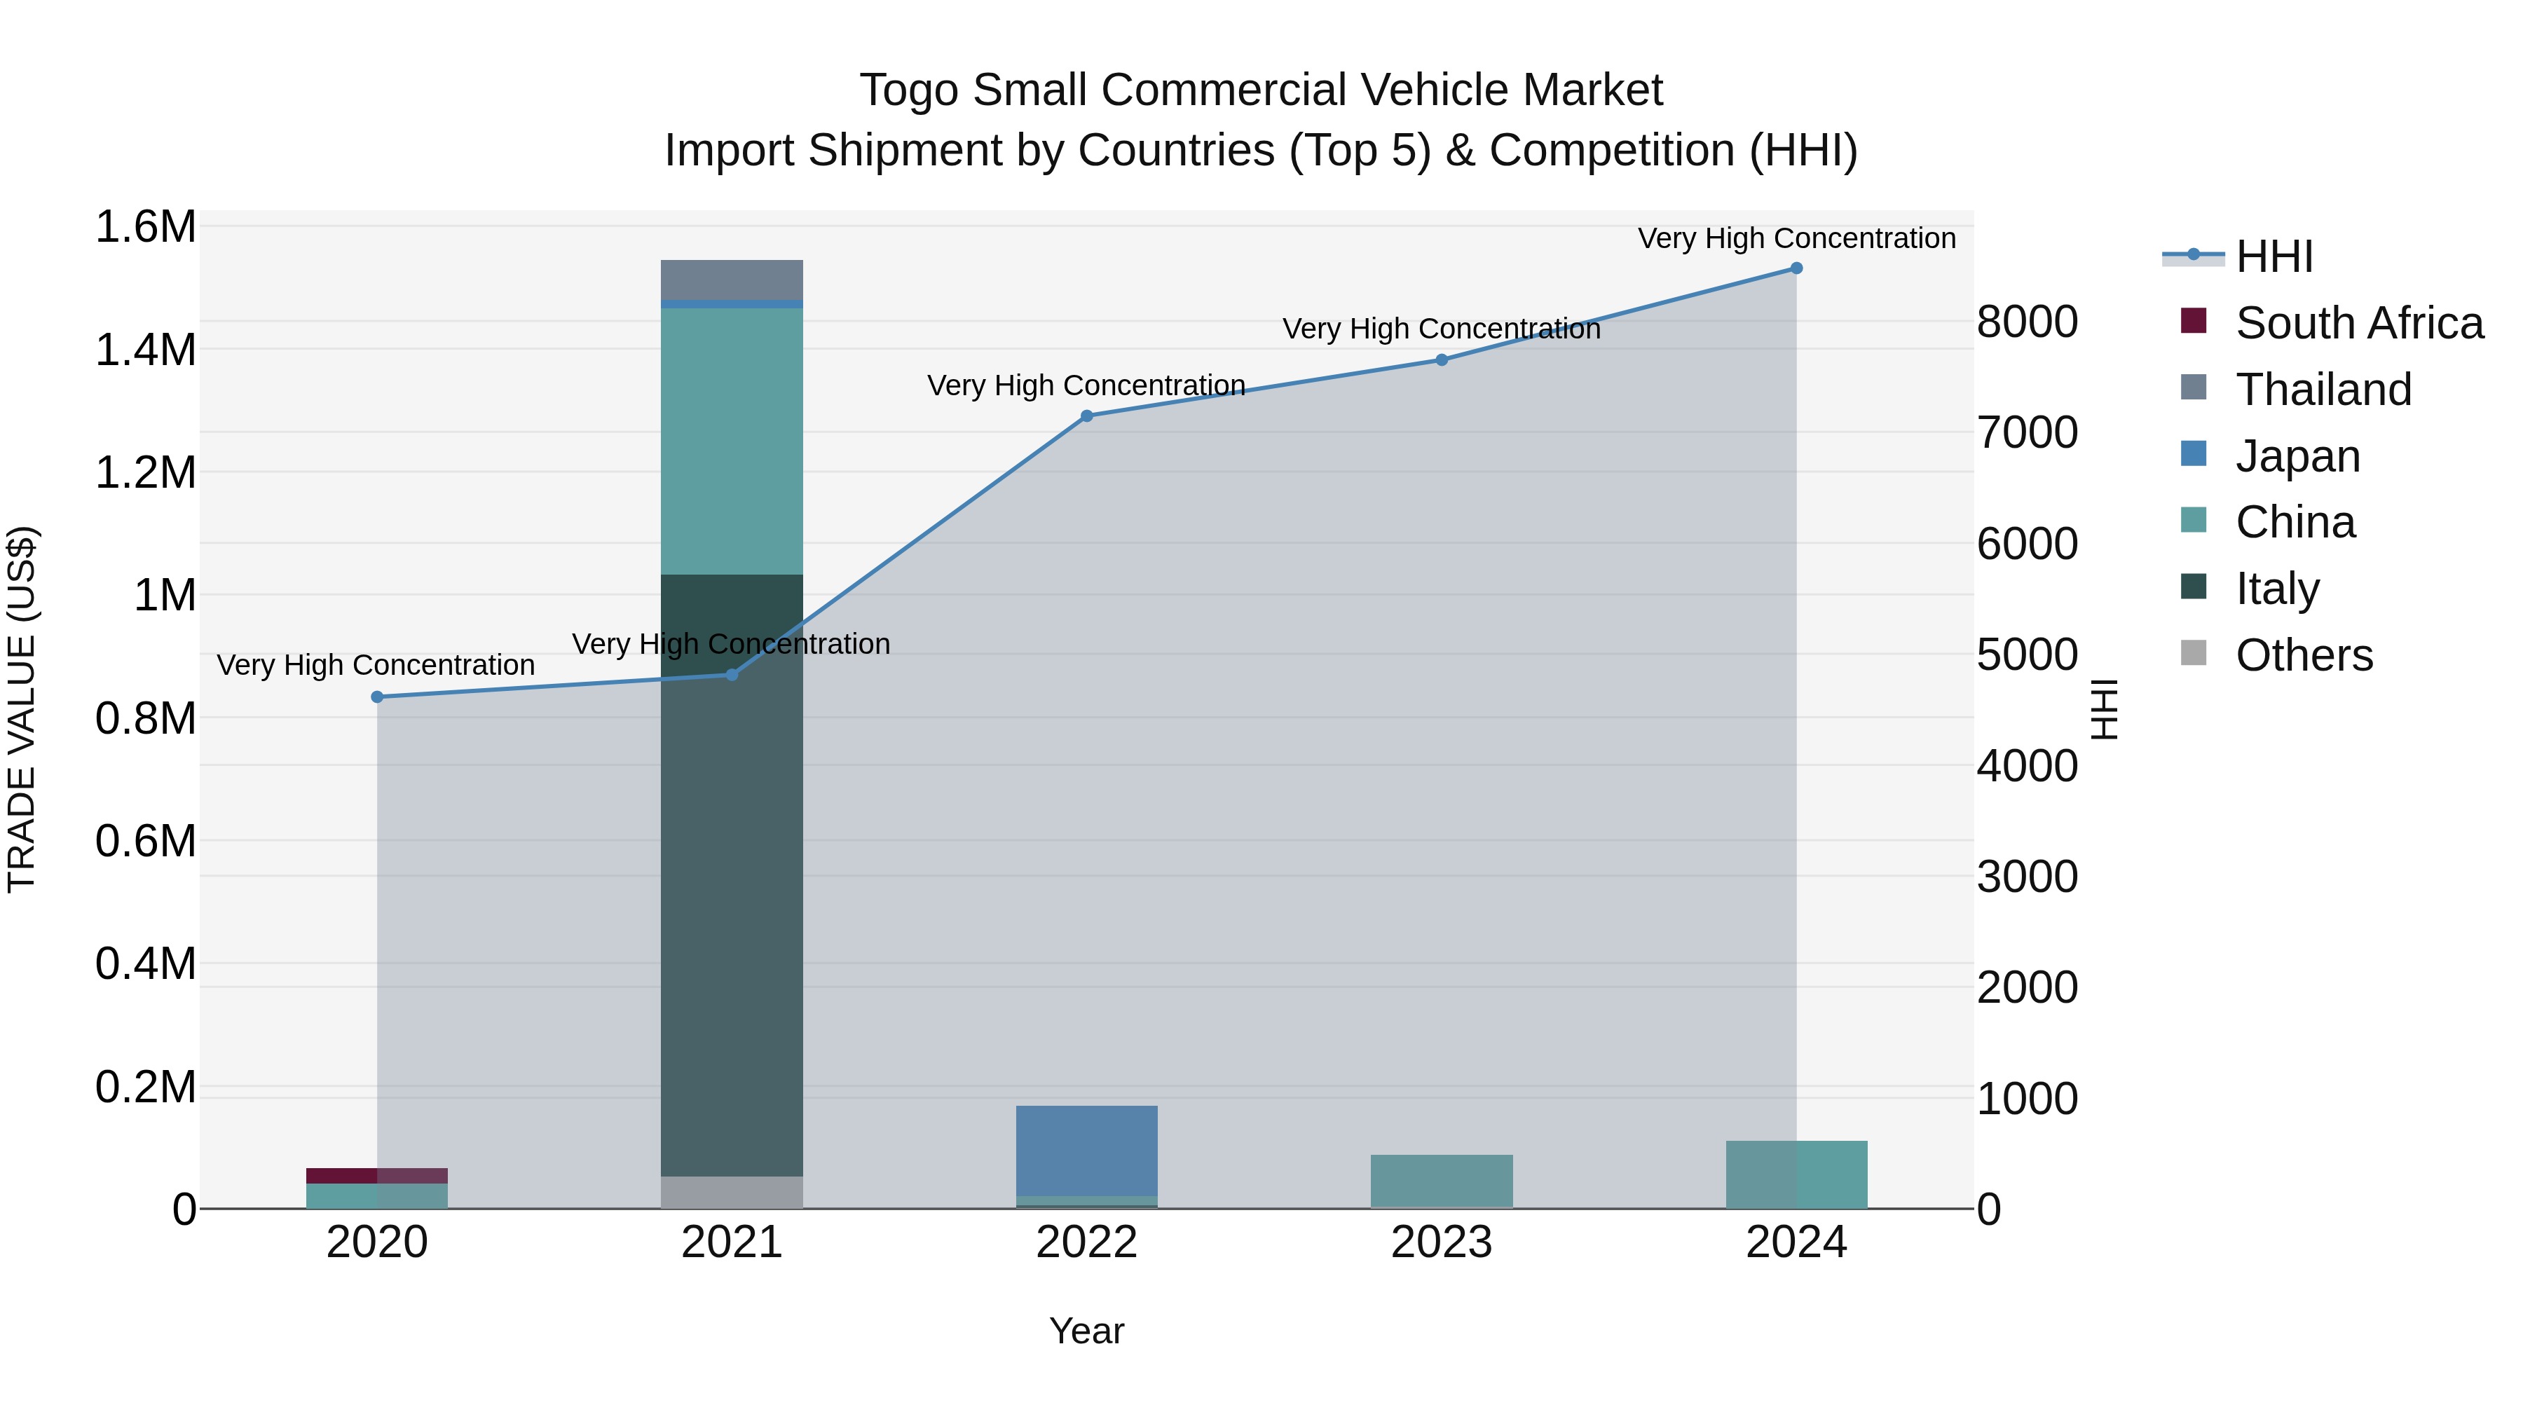Click the slate Thailand legend swatch
Image resolution: width=2523 pixels, height=1419 pixels.
click(2194, 387)
